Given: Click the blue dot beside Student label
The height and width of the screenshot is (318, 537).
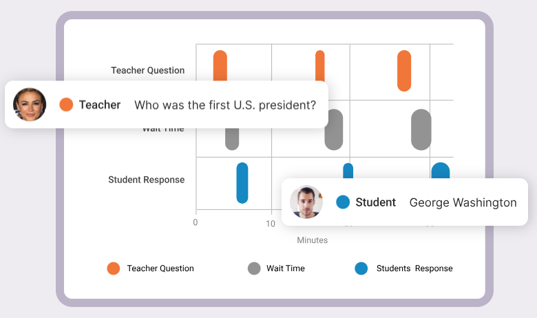Looking at the screenshot, I should tap(343, 202).
